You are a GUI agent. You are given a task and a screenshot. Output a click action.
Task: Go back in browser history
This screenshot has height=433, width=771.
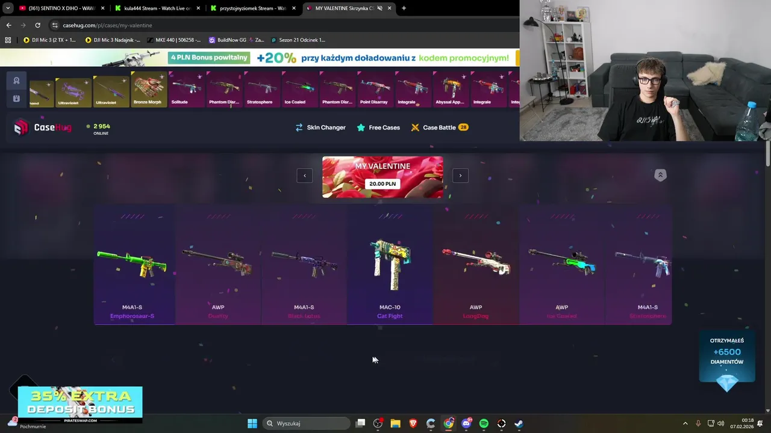click(8, 25)
